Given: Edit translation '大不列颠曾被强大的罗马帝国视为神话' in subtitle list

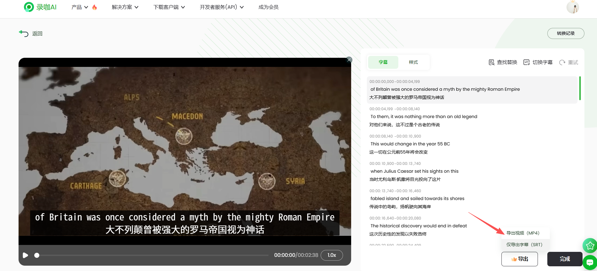Looking at the screenshot, I should pyautogui.click(x=406, y=97).
